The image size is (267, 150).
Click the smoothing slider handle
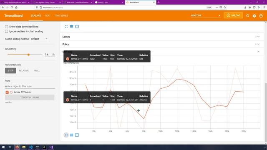(28, 55)
